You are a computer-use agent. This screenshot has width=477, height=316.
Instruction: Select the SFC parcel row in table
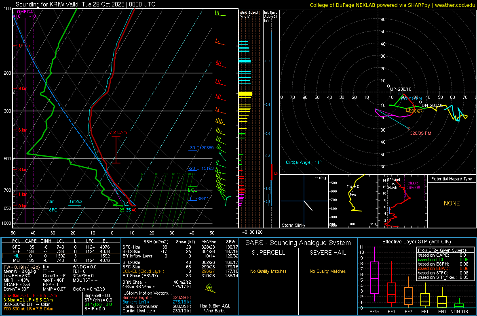click(61, 247)
